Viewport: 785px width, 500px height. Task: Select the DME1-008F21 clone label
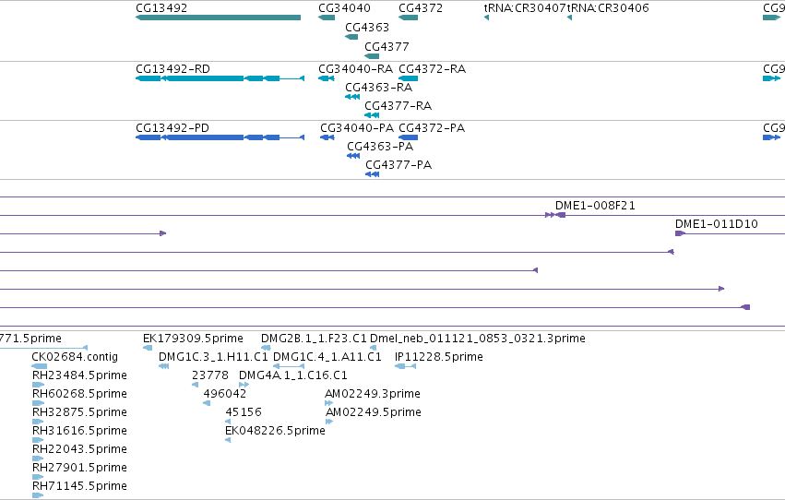(x=595, y=205)
